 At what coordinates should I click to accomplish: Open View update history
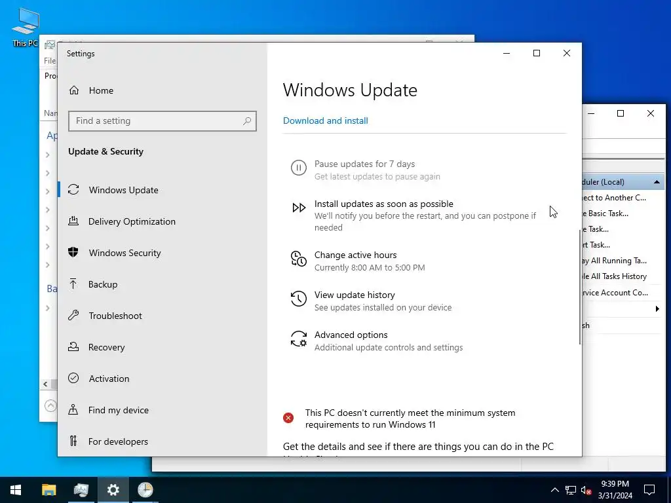coord(355,295)
